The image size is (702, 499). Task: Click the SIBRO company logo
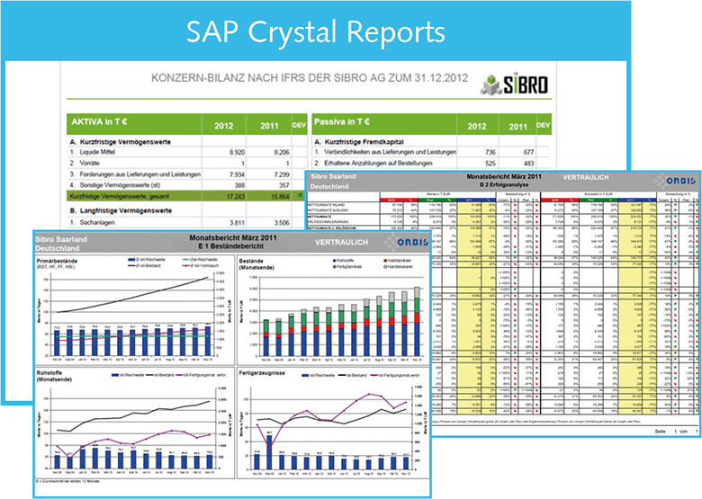coord(515,85)
